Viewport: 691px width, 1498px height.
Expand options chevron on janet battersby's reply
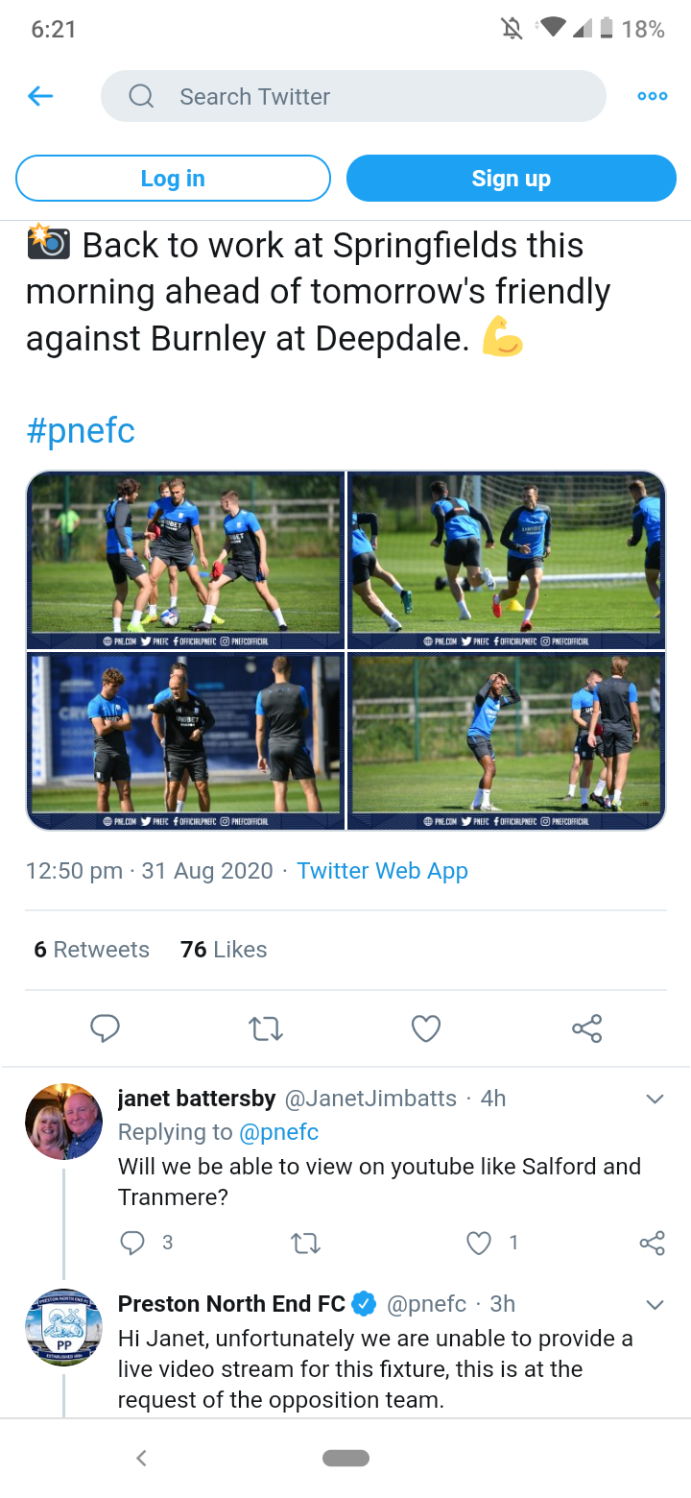(x=655, y=1099)
